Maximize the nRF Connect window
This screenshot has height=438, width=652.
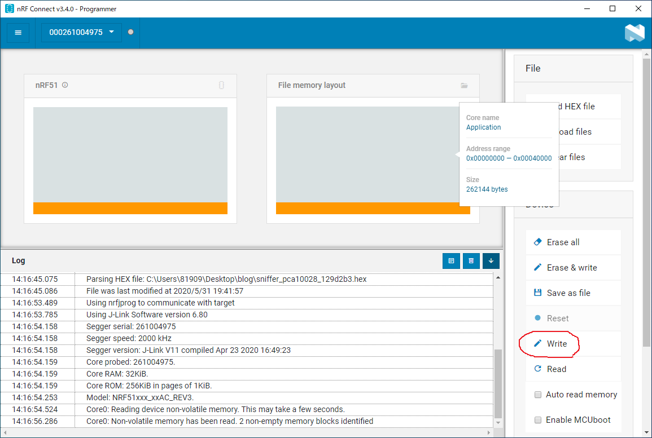pos(612,8)
